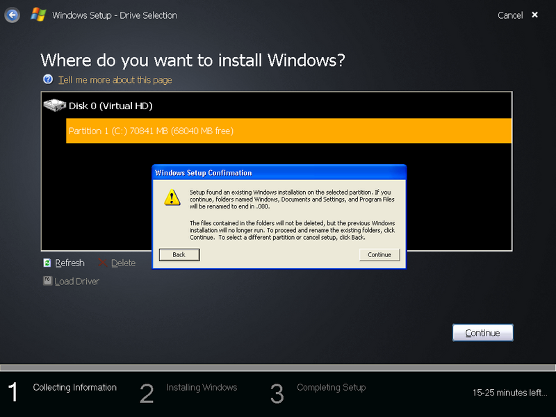
Task: Click the yellow warning triangle icon in the dialog
Action: coord(172,197)
